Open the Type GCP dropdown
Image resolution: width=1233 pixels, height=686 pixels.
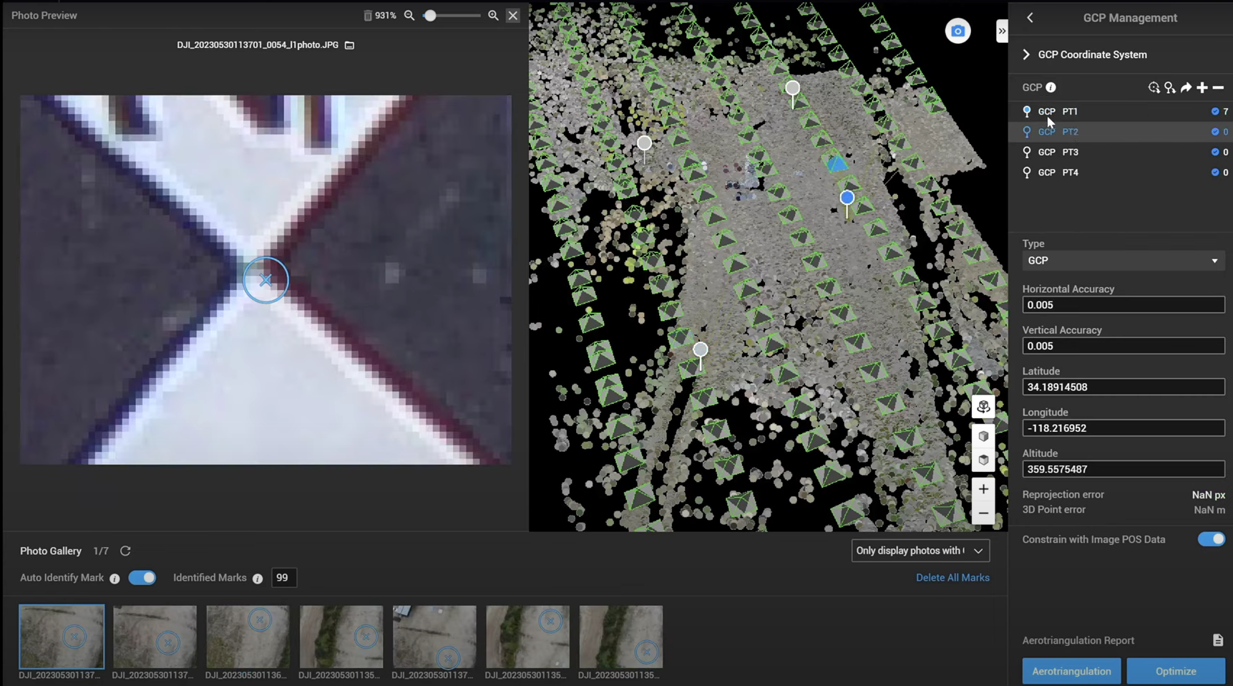pyautogui.click(x=1122, y=261)
